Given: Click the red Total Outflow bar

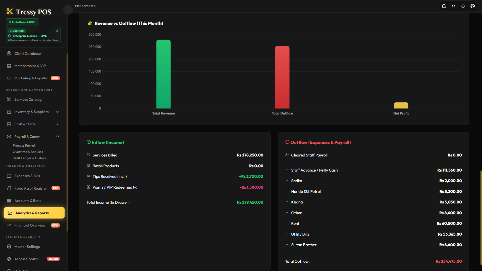Looking at the screenshot, I should tap(282, 77).
